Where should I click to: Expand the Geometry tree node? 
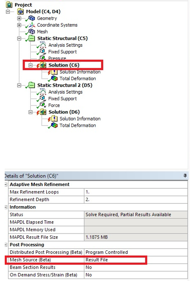(19, 18)
